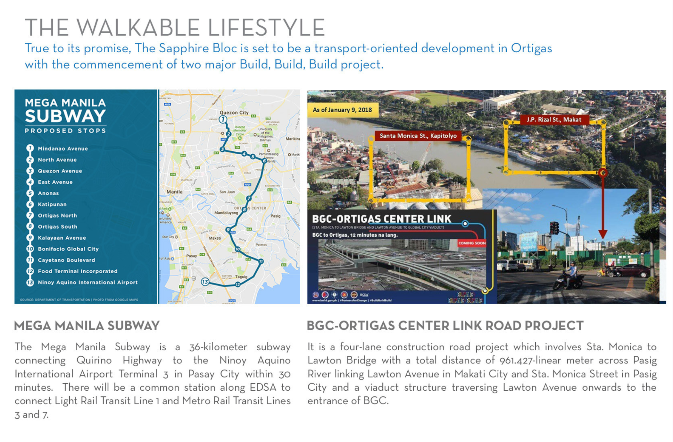Click the 'Pasay' map label

[x=192, y=256]
